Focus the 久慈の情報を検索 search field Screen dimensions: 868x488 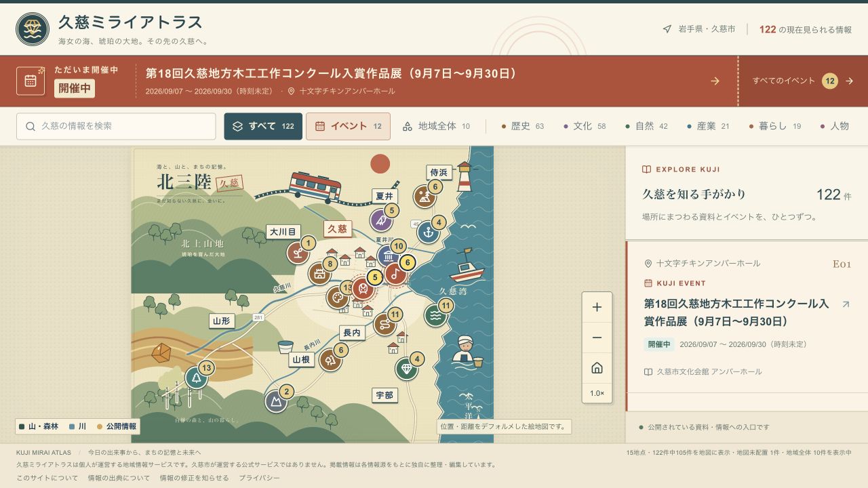116,126
